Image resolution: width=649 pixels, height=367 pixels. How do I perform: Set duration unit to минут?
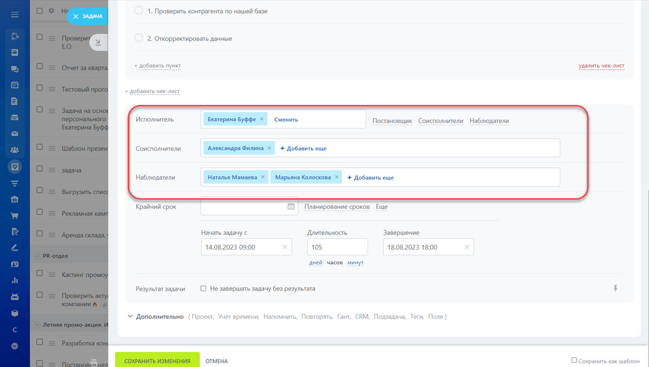click(x=355, y=263)
